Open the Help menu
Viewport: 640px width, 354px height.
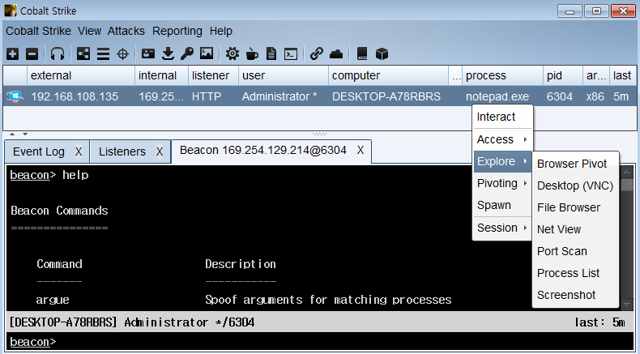pyautogui.click(x=221, y=31)
